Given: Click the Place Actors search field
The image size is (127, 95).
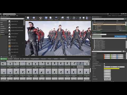Looking at the screenshot, I should click(12, 19).
